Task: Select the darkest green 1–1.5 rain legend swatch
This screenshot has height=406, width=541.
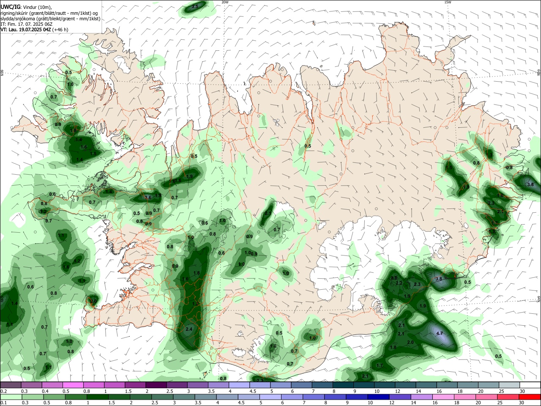Action: [97, 397]
